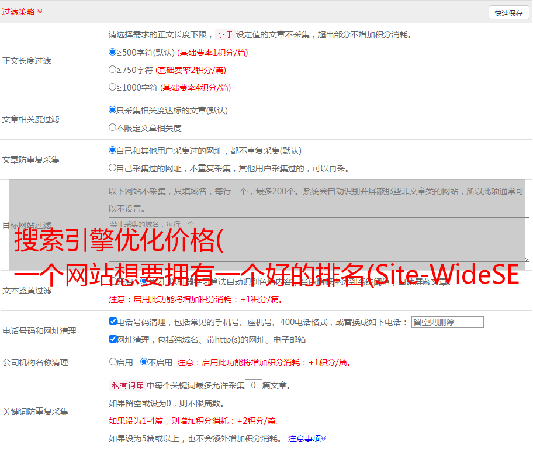Viewport: 533px width, 449px height.
Task: Toggle the 电话号码清理 checkbox
Action: [113, 322]
